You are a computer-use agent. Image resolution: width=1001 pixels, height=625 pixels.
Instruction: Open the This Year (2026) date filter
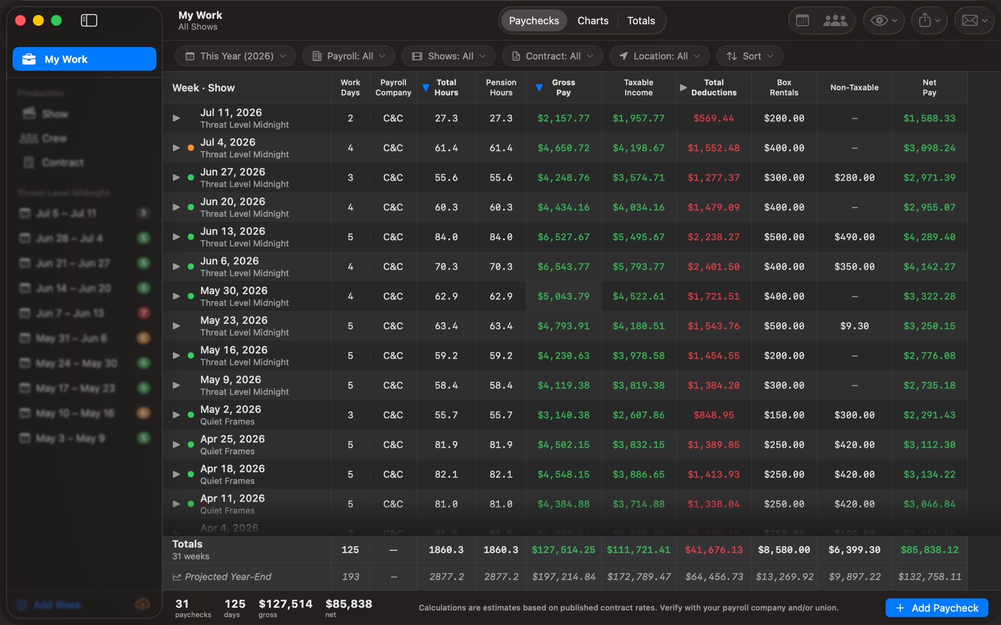click(236, 56)
